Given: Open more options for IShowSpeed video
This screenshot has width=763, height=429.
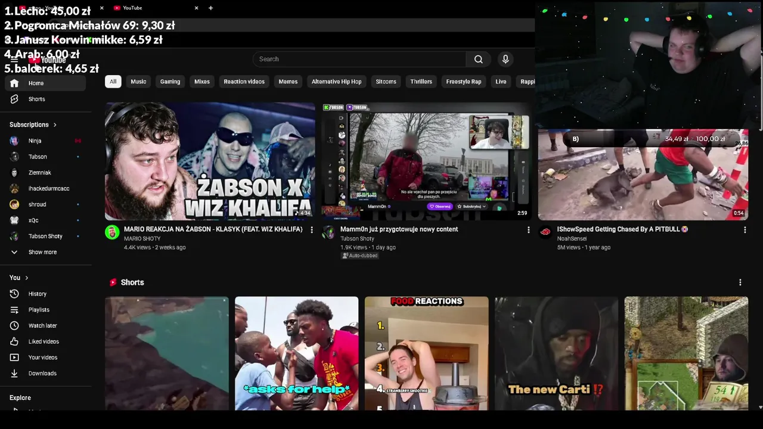Looking at the screenshot, I should coord(745,229).
